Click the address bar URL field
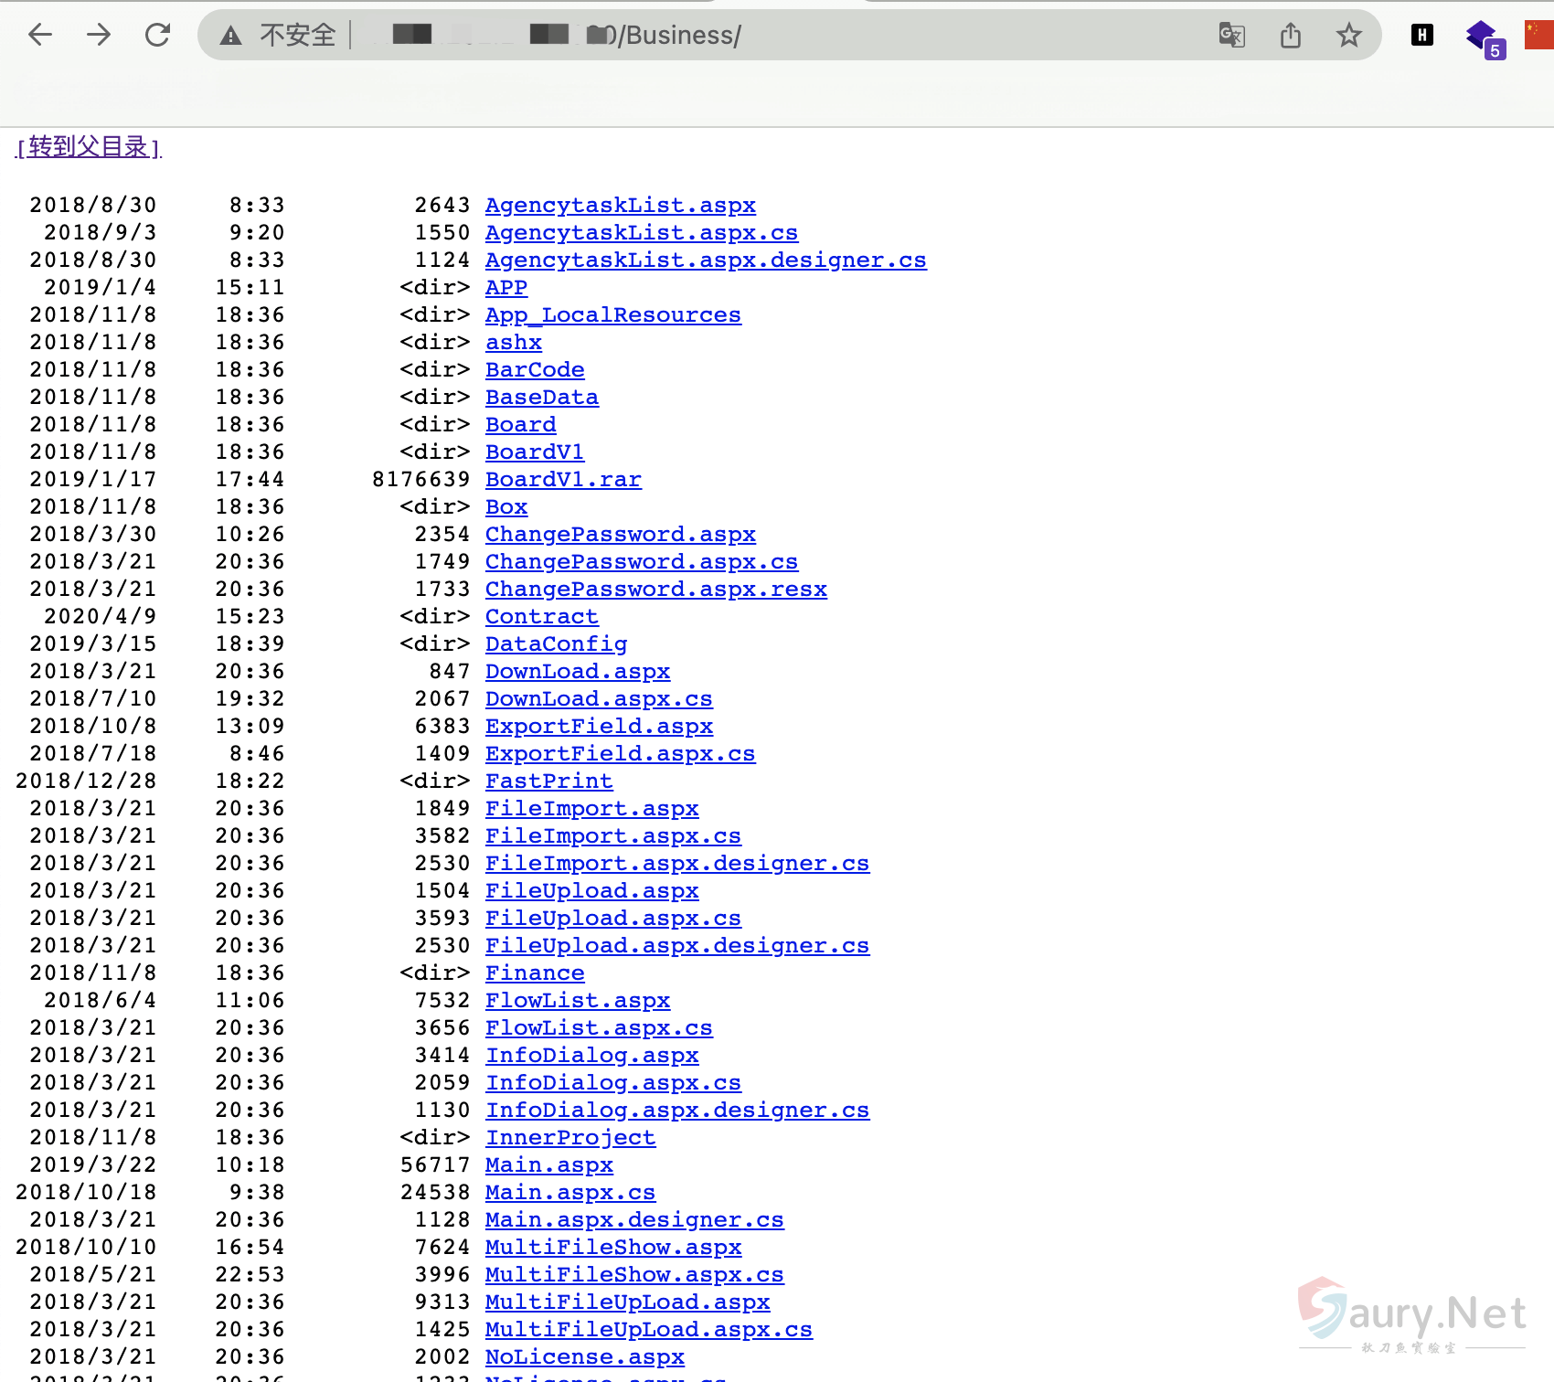Screen dimensions: 1554x1382 (x=713, y=36)
